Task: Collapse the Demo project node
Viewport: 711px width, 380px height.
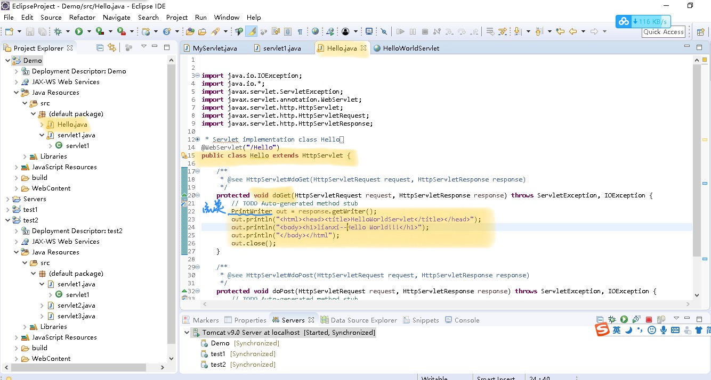Action: click(x=7, y=60)
